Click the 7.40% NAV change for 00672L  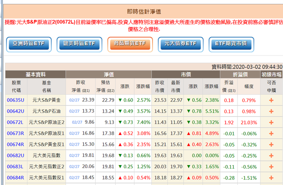(143, 122)
